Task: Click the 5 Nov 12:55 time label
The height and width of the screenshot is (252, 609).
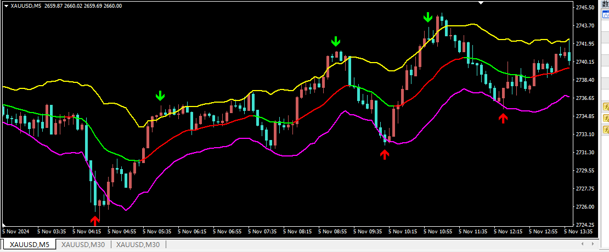Action: tap(543, 231)
